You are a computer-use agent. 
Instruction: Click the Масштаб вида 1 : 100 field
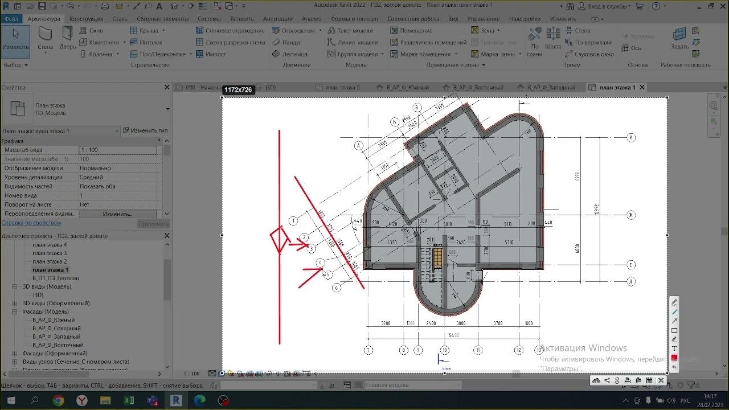pyautogui.click(x=117, y=150)
